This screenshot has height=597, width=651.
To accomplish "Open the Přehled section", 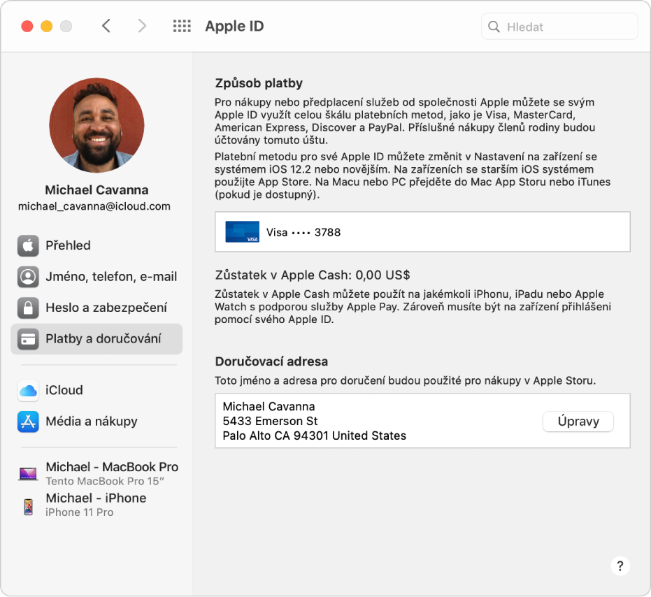I will [96, 245].
